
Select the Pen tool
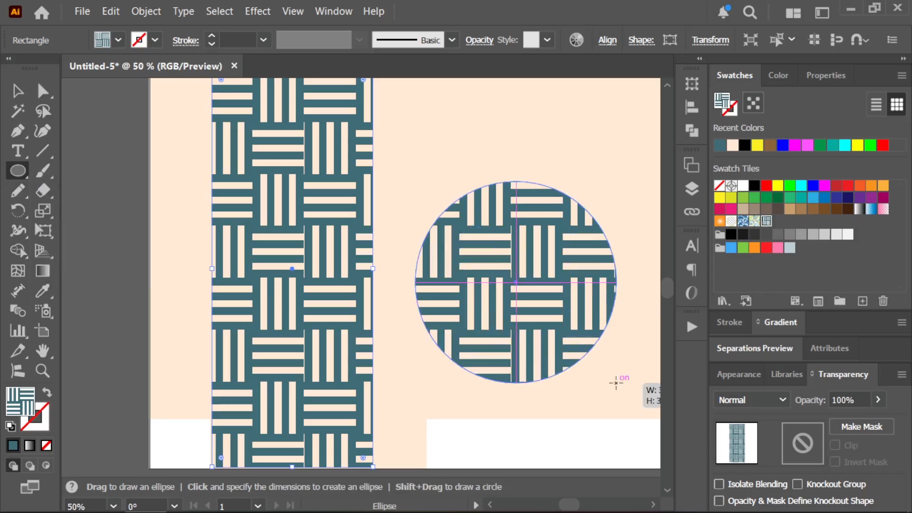(x=18, y=131)
